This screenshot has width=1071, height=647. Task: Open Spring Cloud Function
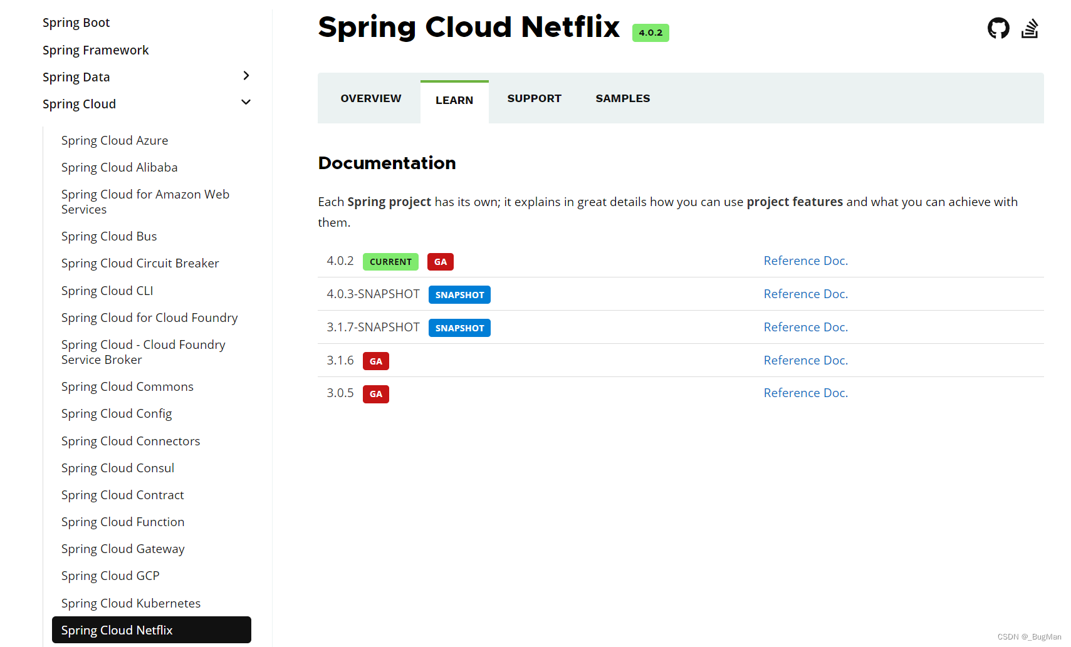[123, 522]
